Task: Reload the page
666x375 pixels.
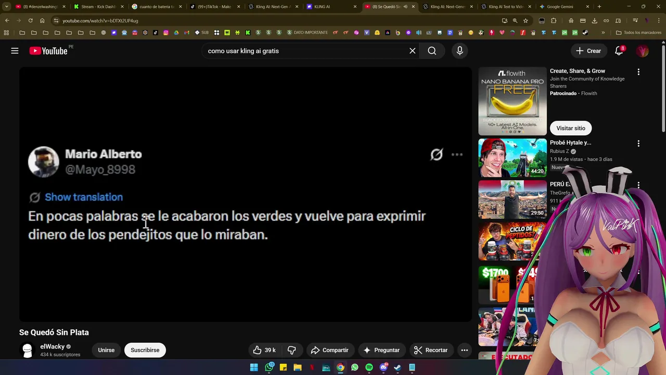Action: (30, 20)
